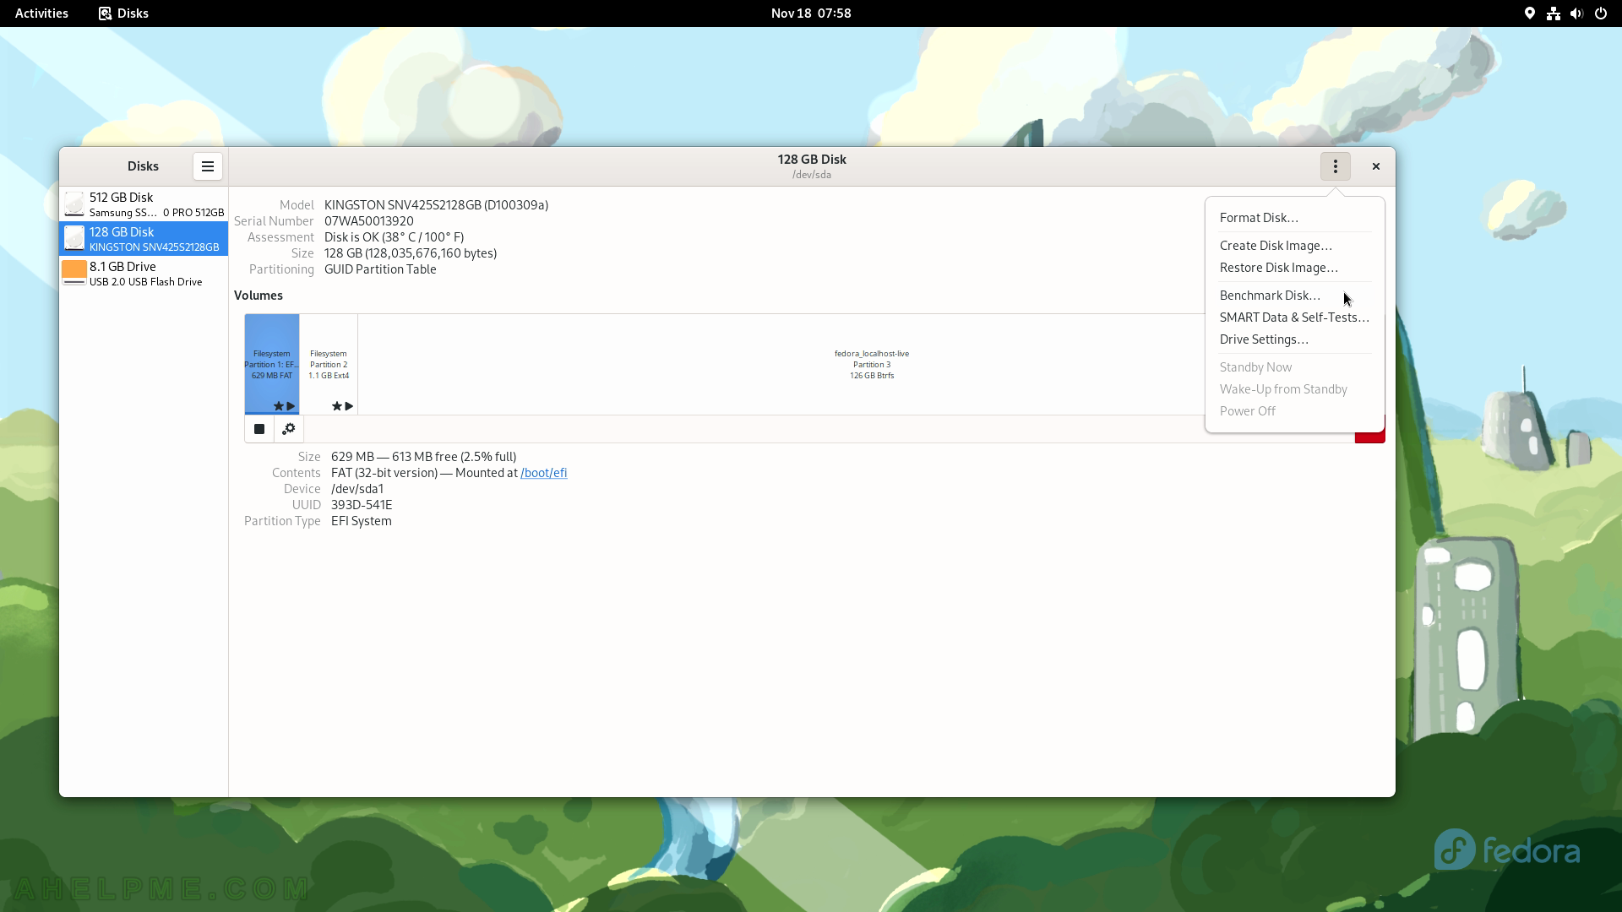The height and width of the screenshot is (912, 1622).
Task: Open the power icon in the top bar
Action: tap(1601, 14)
